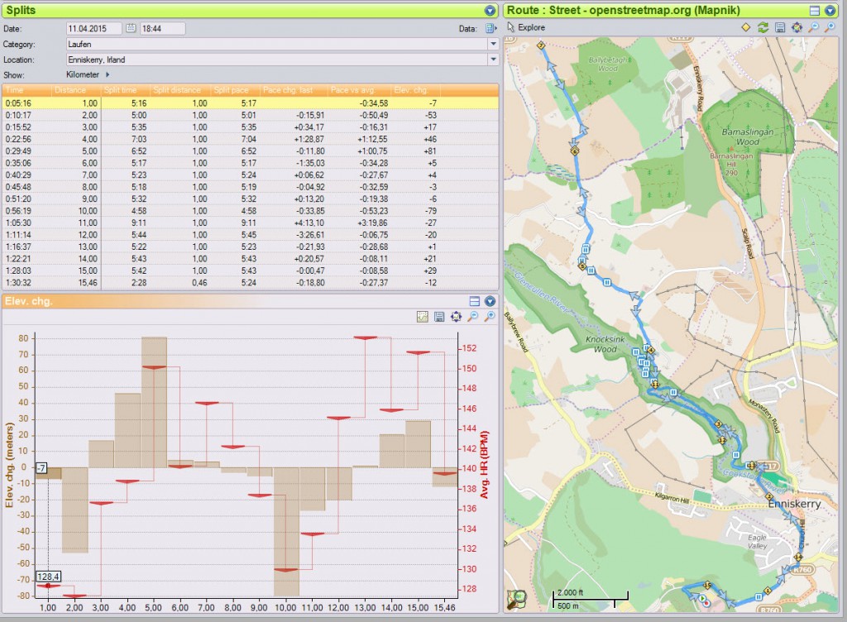
Task: Select the split row at time 0:15:52
Action: point(250,127)
